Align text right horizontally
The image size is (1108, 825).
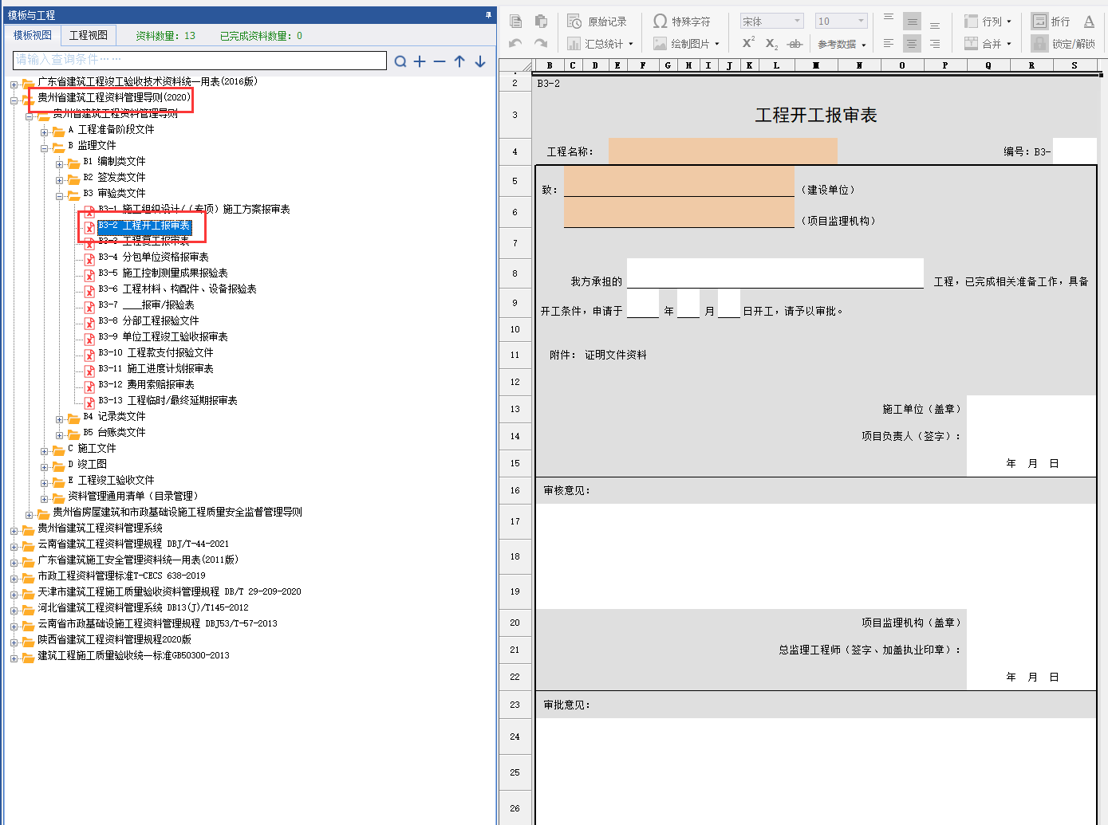click(935, 43)
